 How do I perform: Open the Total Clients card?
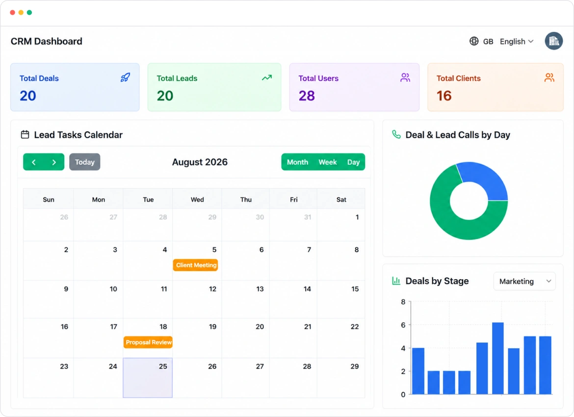pos(496,87)
